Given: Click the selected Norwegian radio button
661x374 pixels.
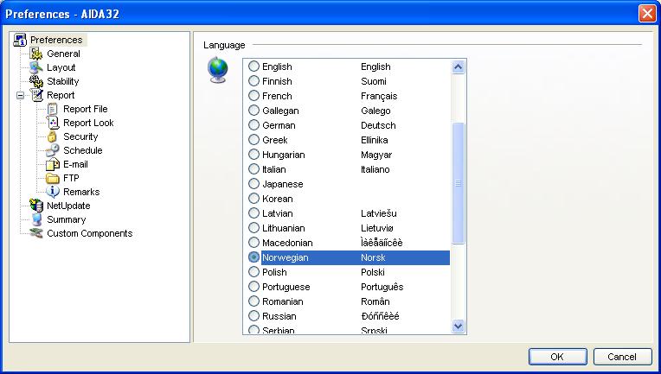Looking at the screenshot, I should [253, 257].
